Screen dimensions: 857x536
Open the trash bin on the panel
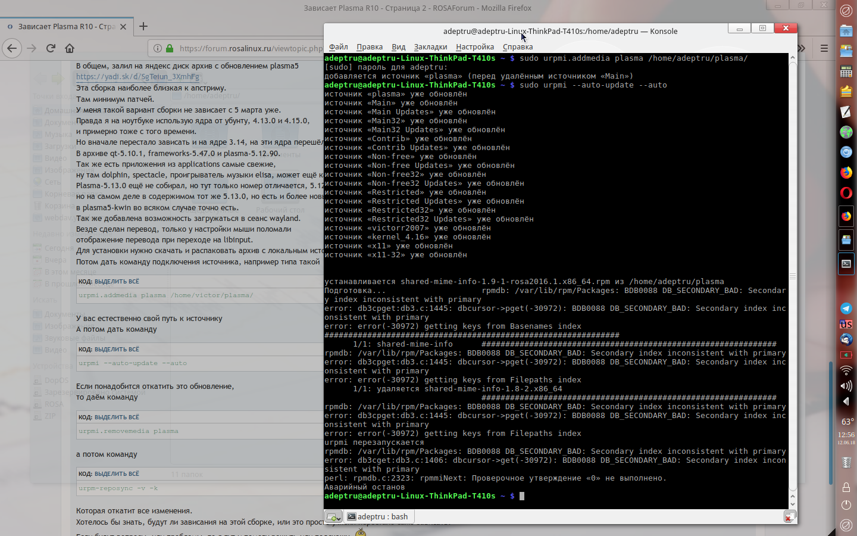(846, 462)
